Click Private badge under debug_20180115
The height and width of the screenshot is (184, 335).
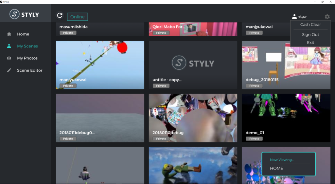click(x=254, y=86)
